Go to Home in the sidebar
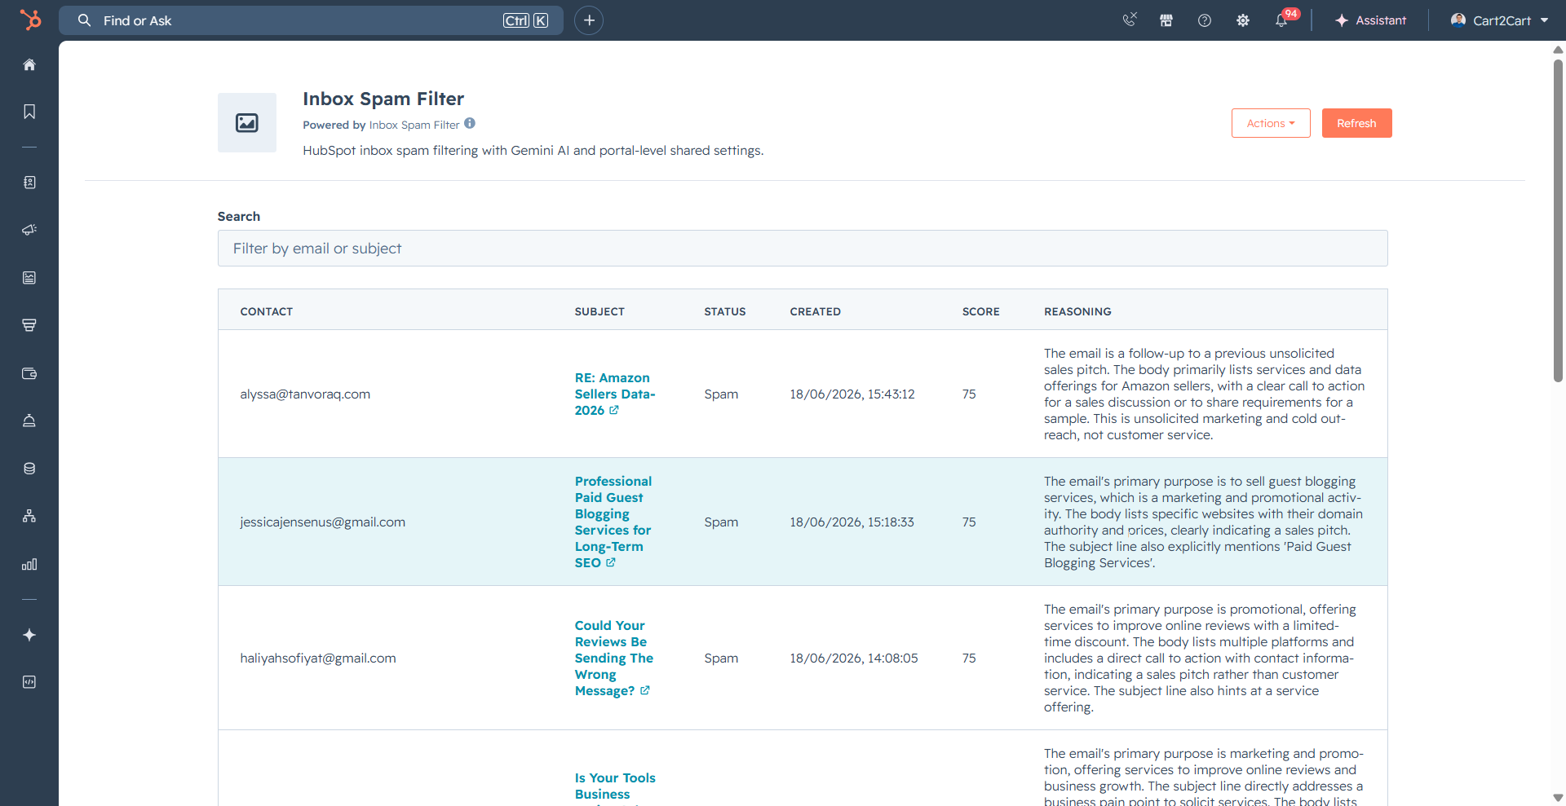Viewport: 1566px width, 806px height. [29, 64]
